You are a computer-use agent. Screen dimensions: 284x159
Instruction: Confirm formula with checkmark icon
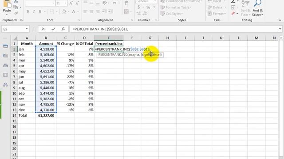click(53, 29)
